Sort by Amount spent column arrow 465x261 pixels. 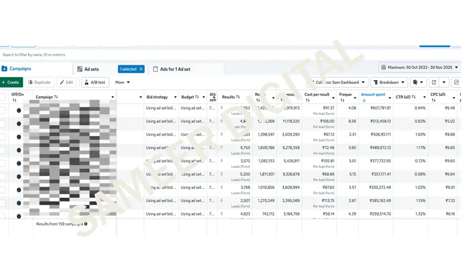(364, 101)
